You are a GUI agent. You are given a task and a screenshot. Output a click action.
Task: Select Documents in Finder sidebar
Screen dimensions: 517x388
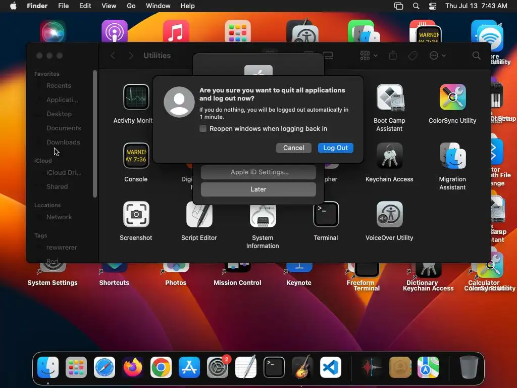point(63,128)
